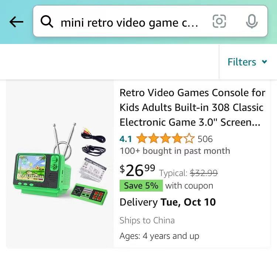Click the $26.99 price

pos(137,170)
